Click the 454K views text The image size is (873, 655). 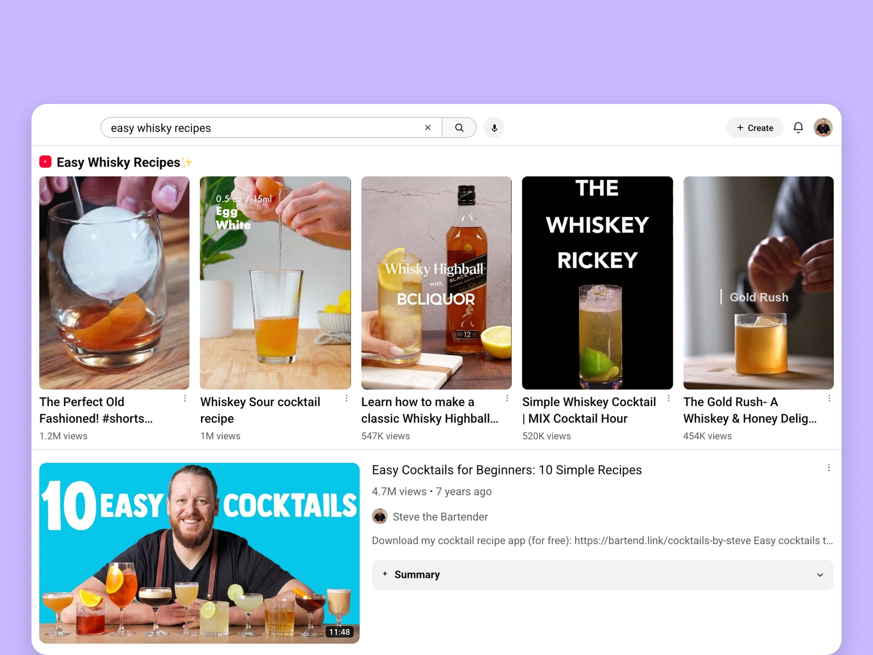708,436
